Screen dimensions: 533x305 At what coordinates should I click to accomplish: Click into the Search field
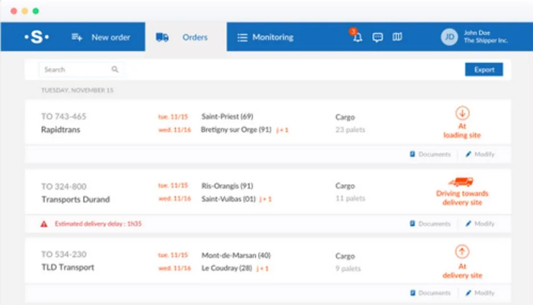(81, 70)
